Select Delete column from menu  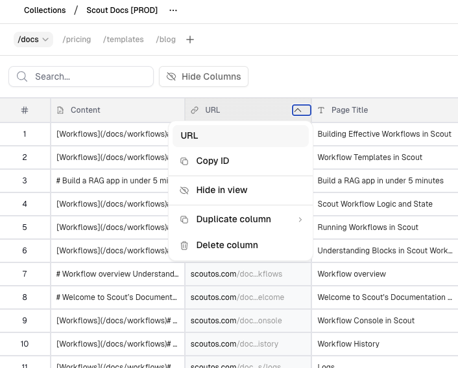227,245
